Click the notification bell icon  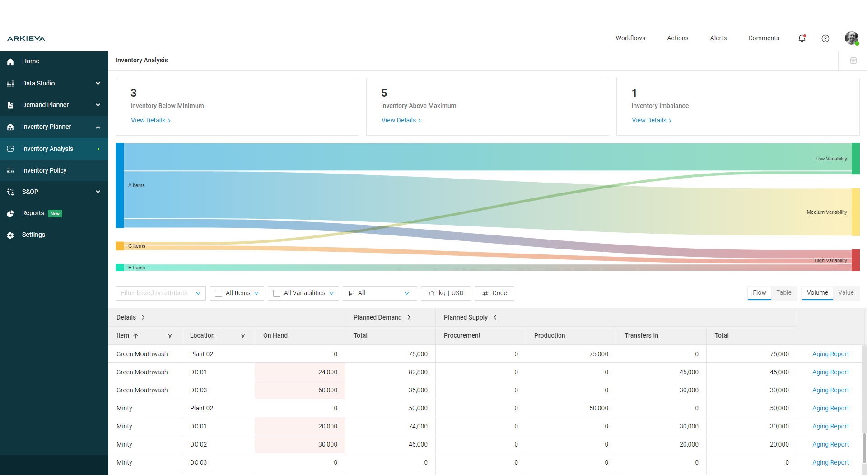802,38
